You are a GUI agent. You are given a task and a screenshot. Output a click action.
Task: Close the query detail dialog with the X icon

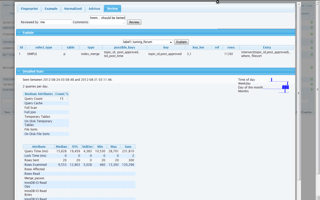217,2
